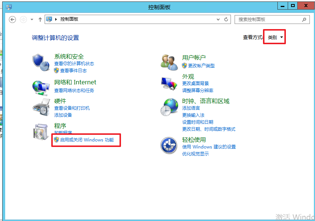The image size is (315, 221).
Task: Open the 系统和安全 category link
Action: [x=69, y=57]
